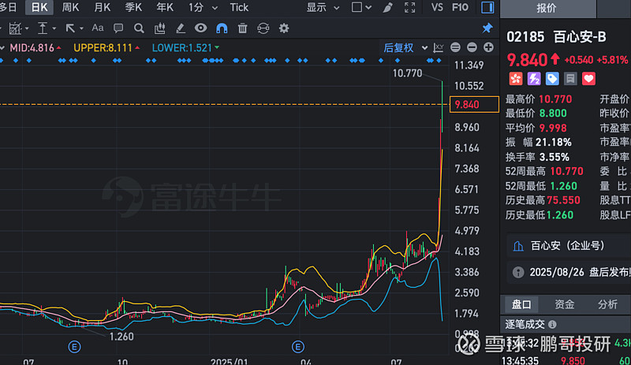Switch to 月K monthly chart
Viewport: 631px width, 365px height.
tap(102, 7)
